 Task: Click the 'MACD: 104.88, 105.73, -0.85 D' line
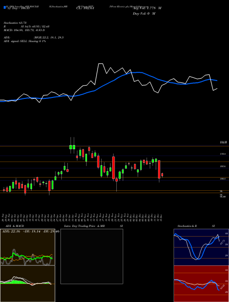[24, 30]
